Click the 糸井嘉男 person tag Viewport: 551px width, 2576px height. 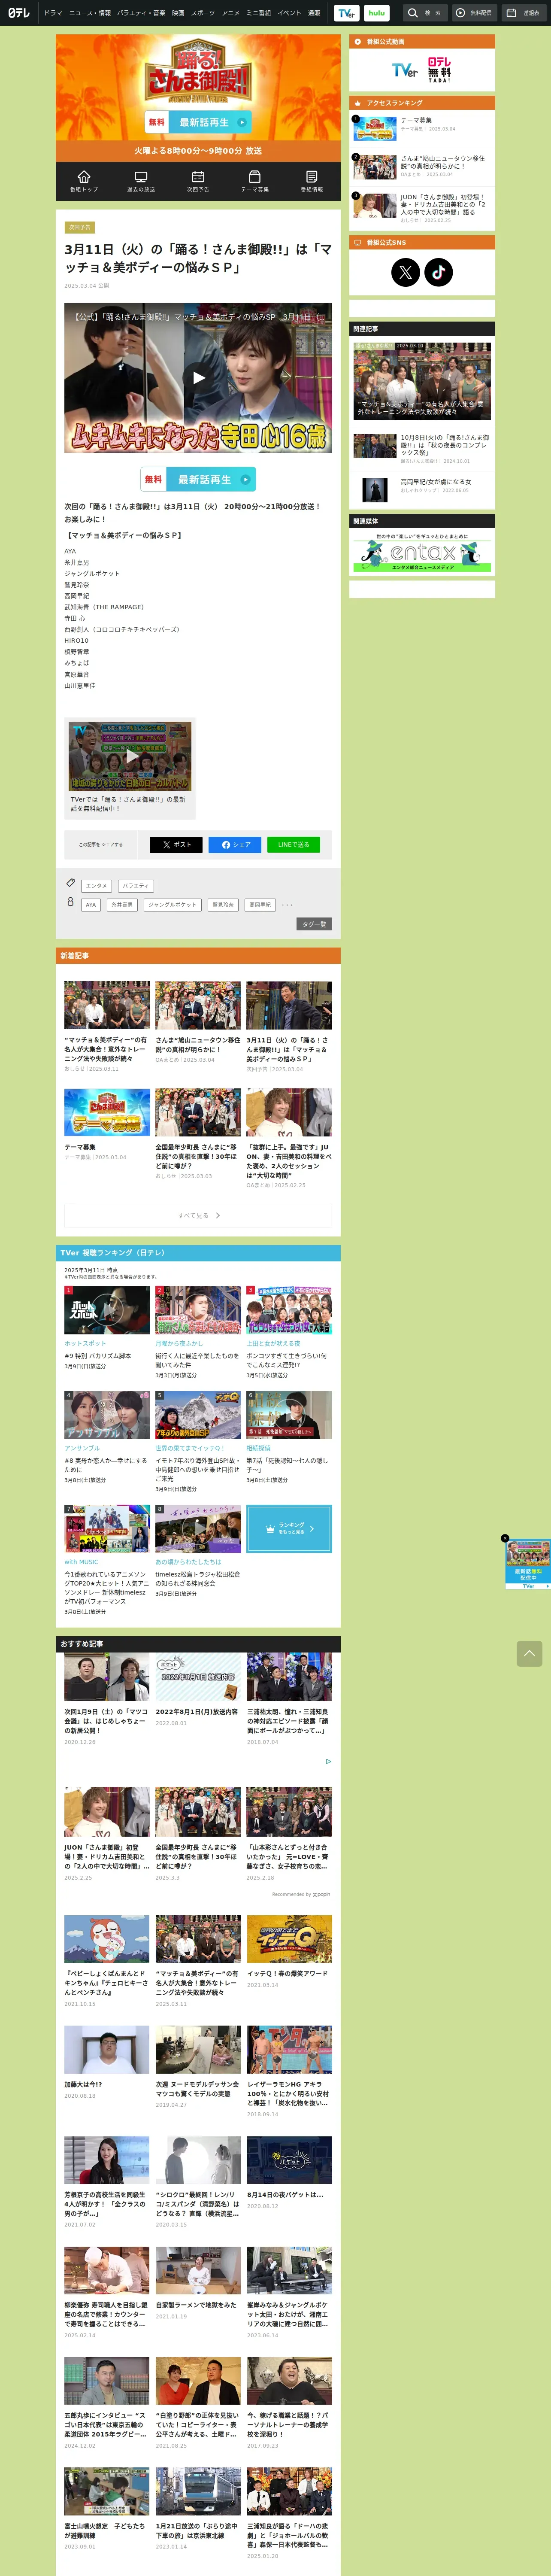click(x=122, y=904)
